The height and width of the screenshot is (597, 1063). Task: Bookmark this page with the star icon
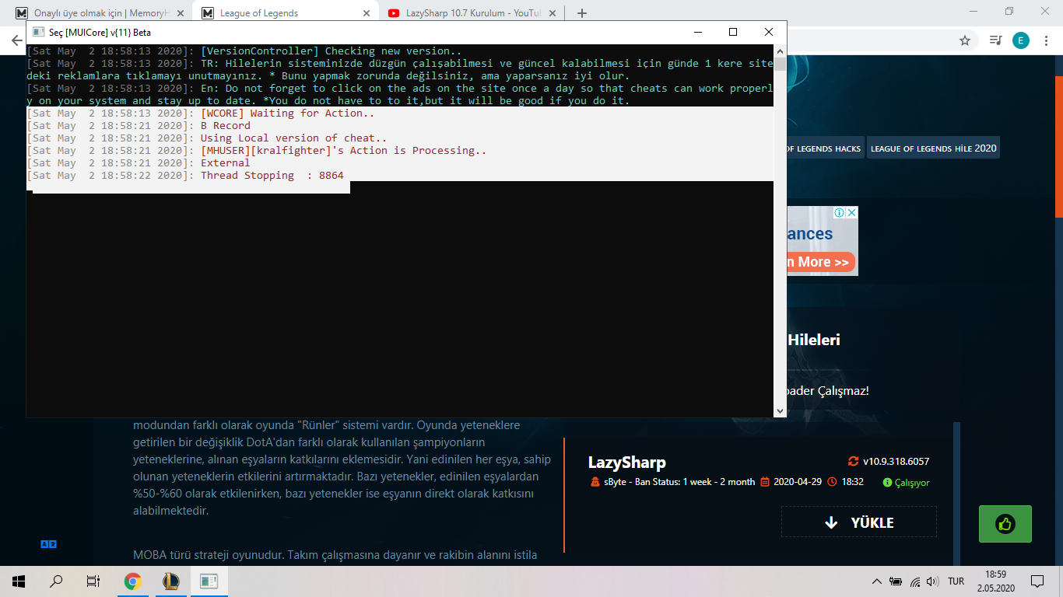coord(965,40)
